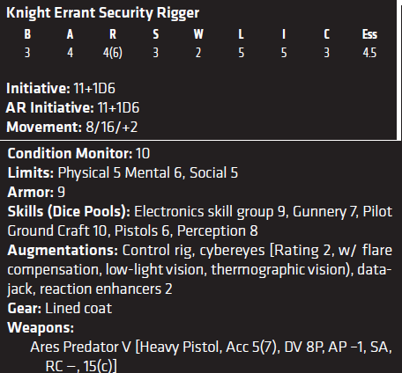Select the Body attribute value 3
The width and height of the screenshot is (402, 373).
pos(27,53)
